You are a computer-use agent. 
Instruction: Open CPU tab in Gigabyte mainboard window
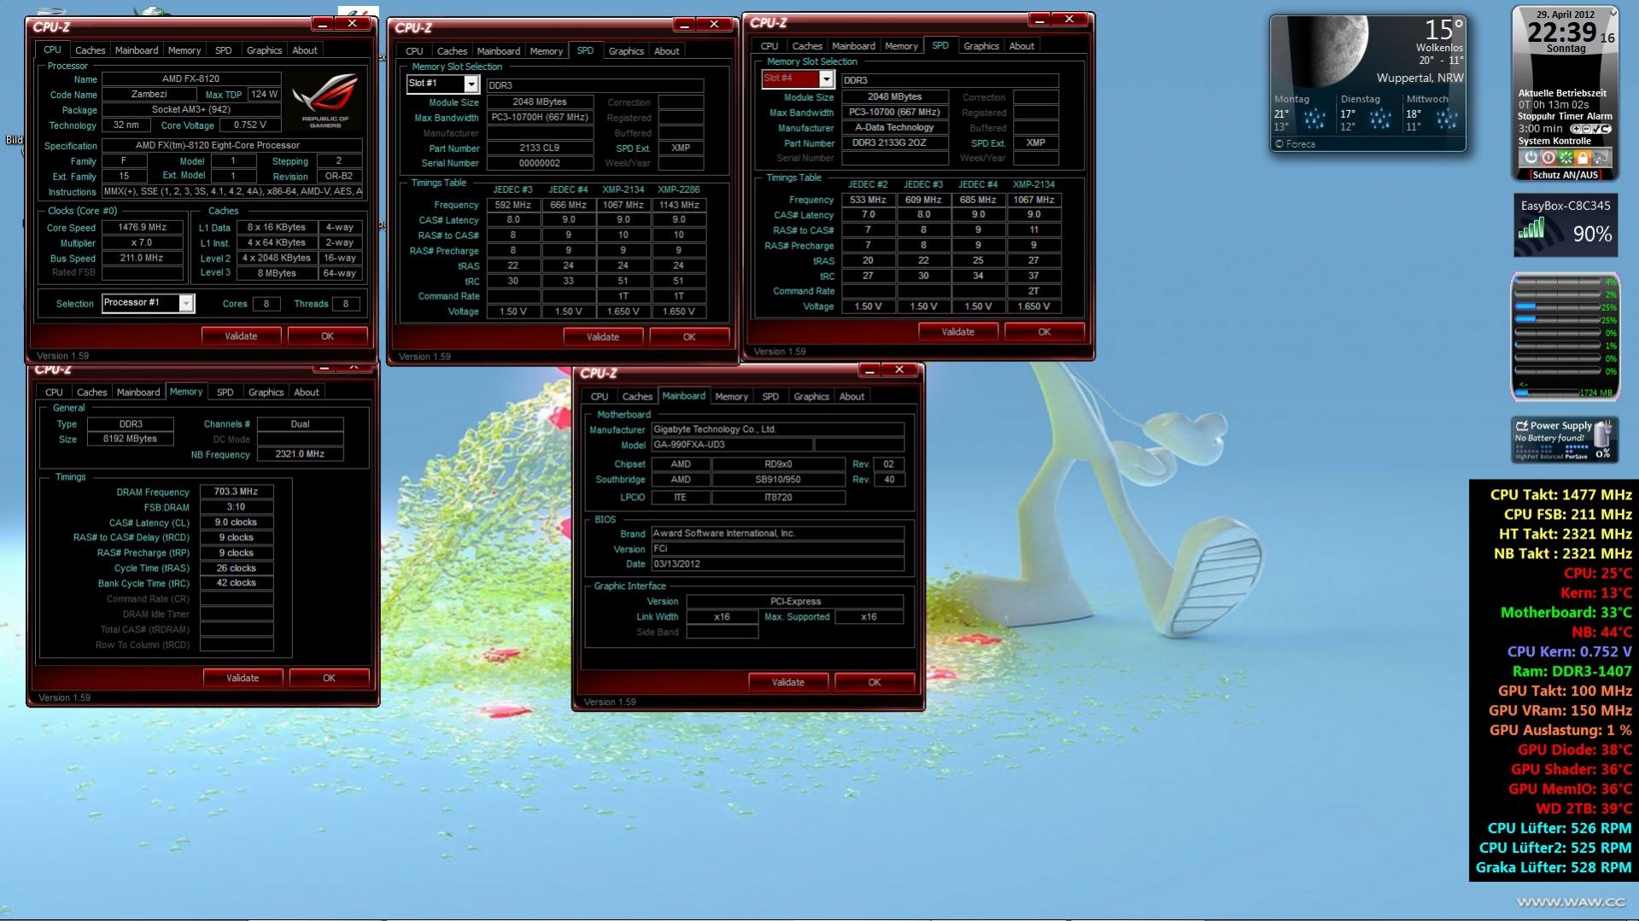(600, 397)
